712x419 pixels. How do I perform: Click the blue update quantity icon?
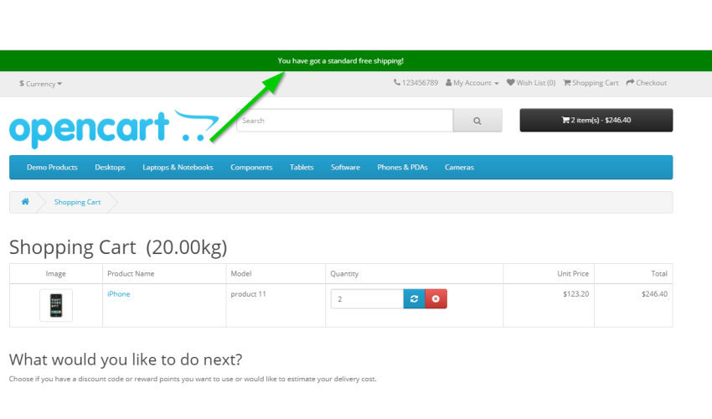click(414, 298)
